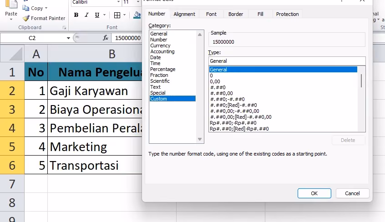Click the Type list scrollbar thumb
Viewport: 385px width, 222px height.
pyautogui.click(x=361, y=81)
